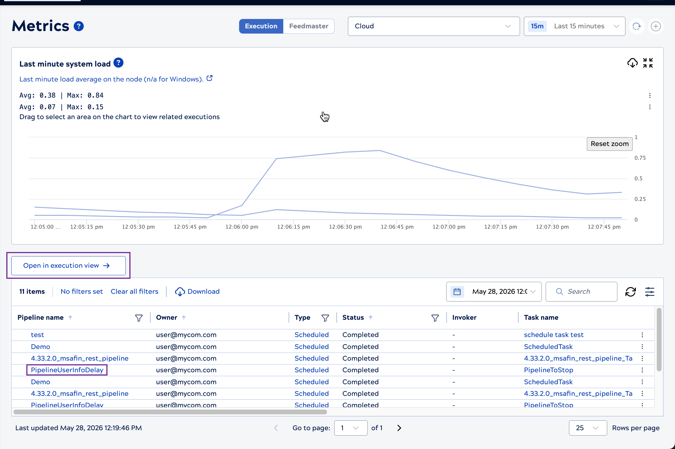
Task: Sort by Status arrow
Action: click(371, 317)
